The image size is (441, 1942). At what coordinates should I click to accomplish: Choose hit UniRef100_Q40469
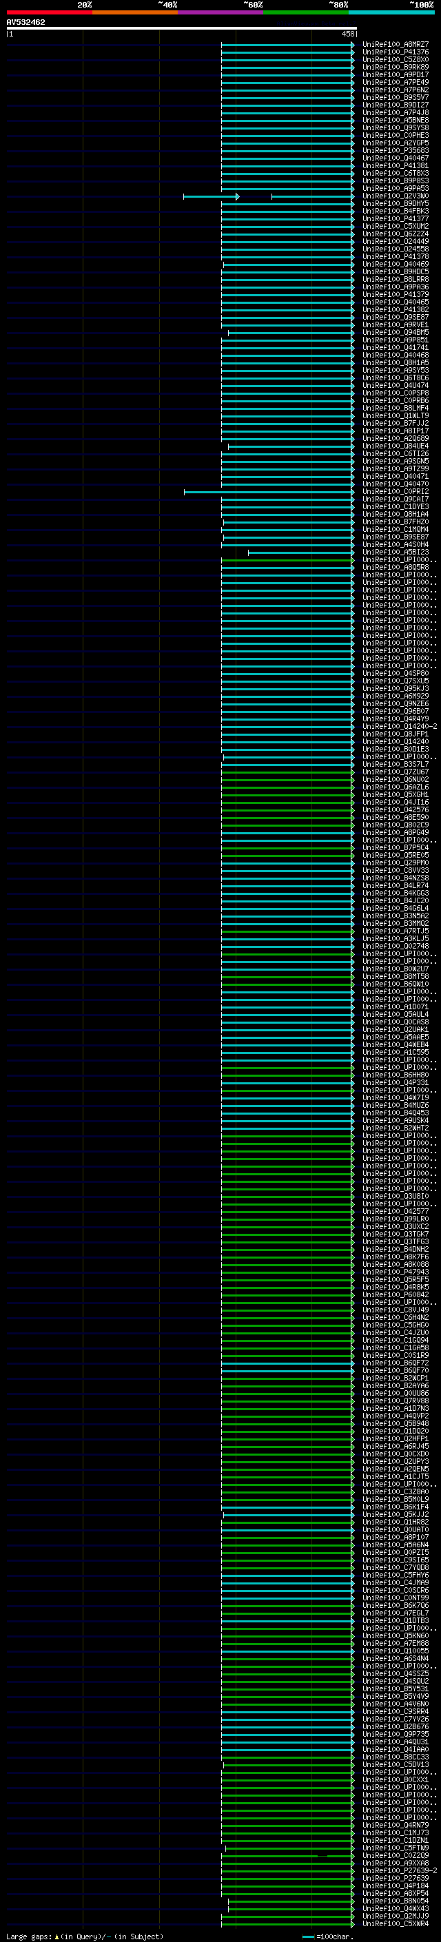pos(395,265)
